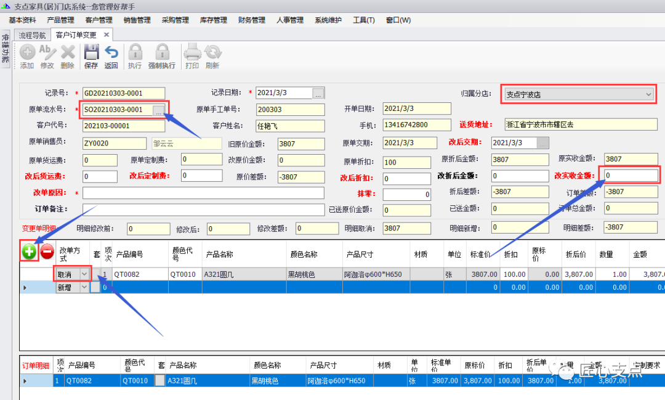Click 改单方式 column header
This screenshot has height=400, width=665.
pos(72,255)
